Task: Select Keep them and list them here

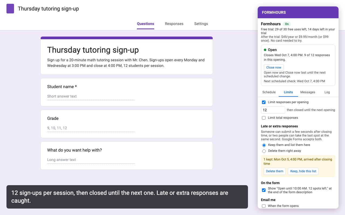Action: tap(264, 145)
